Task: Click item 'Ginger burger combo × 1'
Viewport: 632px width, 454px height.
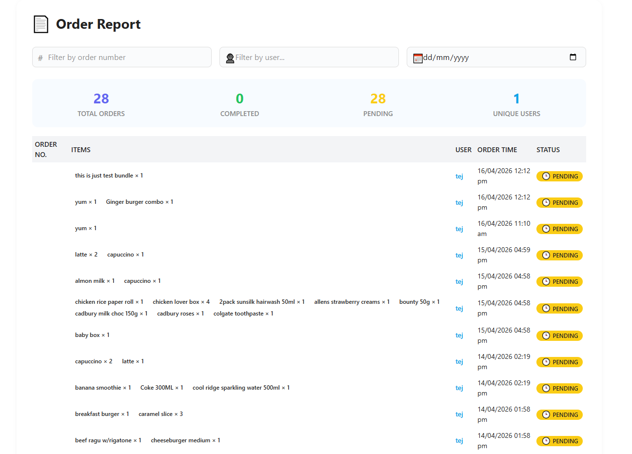Action: coord(139,202)
